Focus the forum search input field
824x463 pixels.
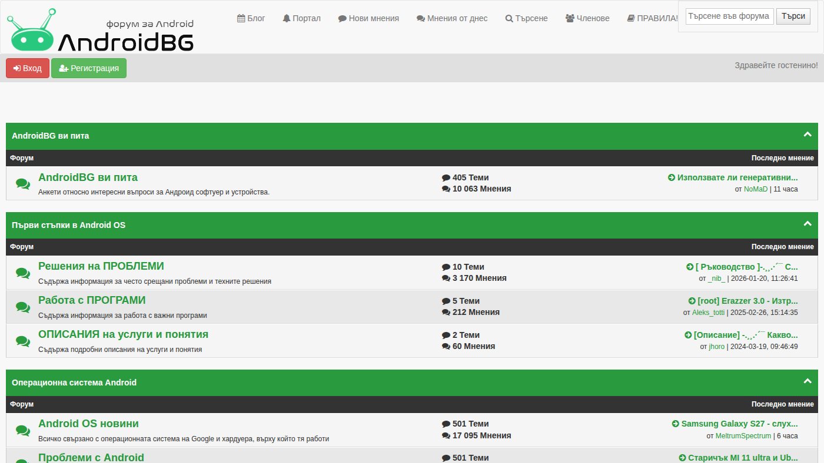coord(730,16)
